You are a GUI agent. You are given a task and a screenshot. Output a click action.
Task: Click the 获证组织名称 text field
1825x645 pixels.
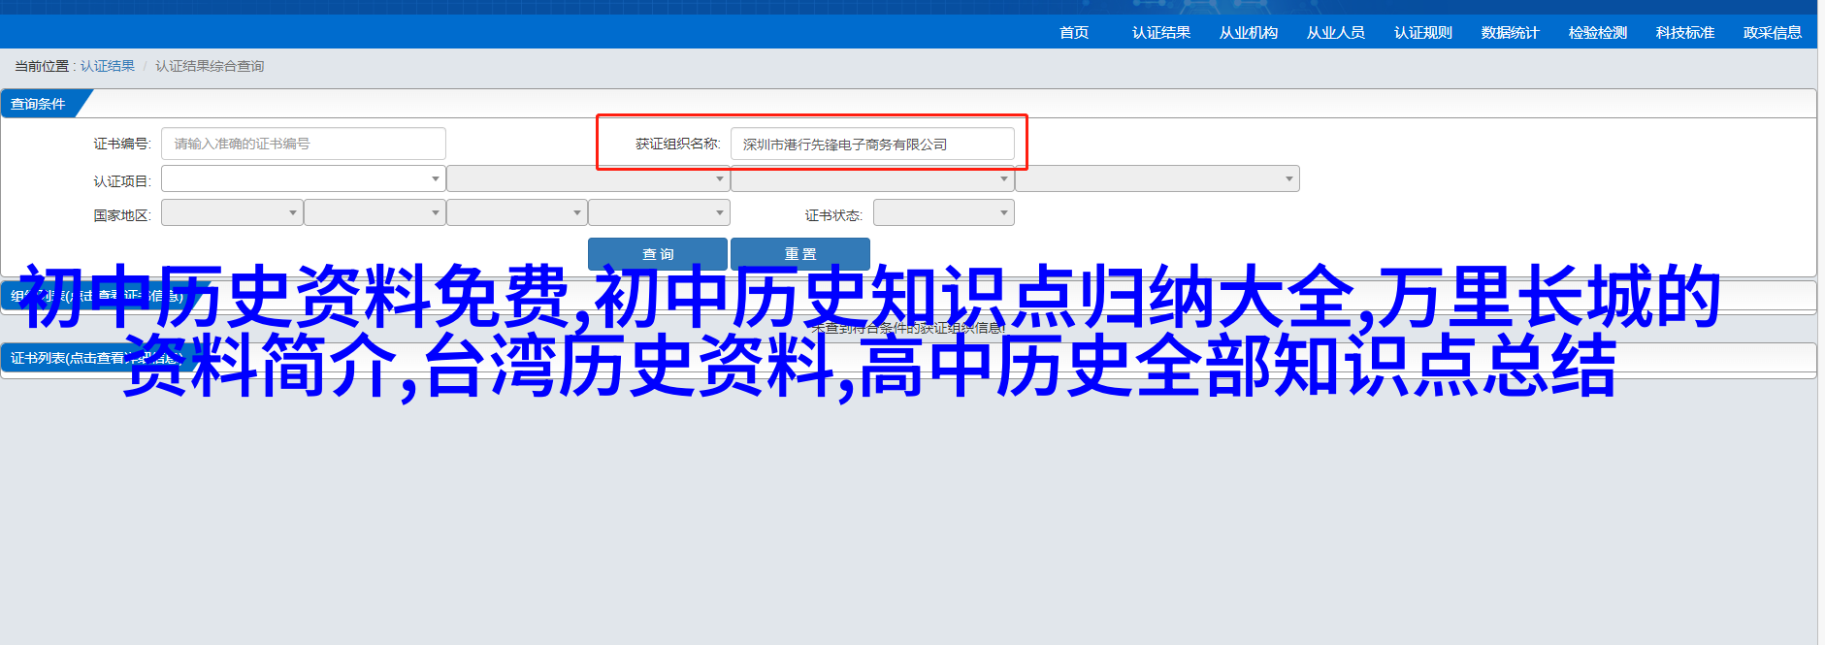(x=871, y=145)
